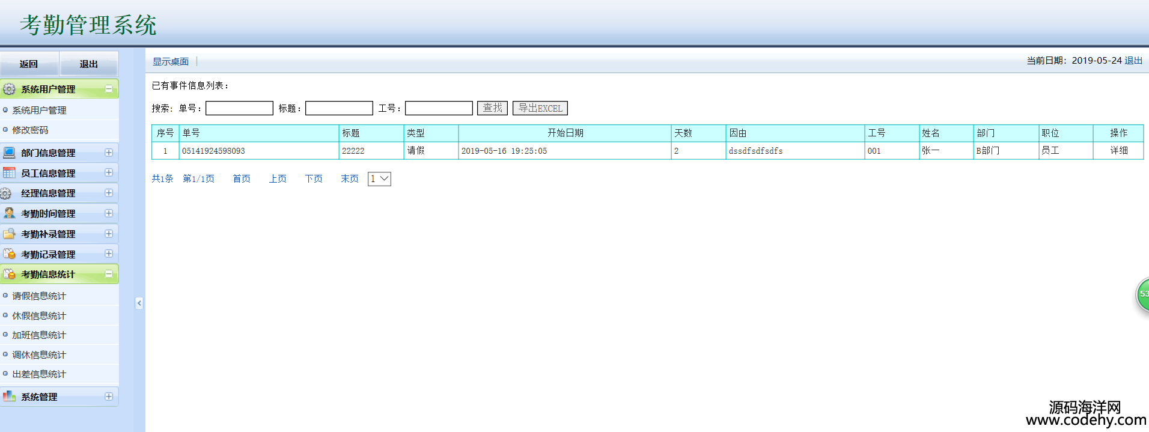Expand the 考勤记录管理 section
1149x432 pixels.
109,254
